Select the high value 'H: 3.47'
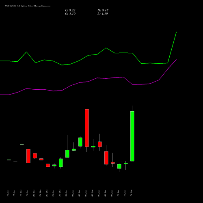Screen dimensions: 203x203 click(103, 10)
